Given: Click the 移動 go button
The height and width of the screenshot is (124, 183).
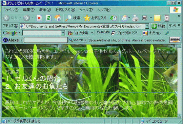Looking at the screenshot, I should click(159, 26).
